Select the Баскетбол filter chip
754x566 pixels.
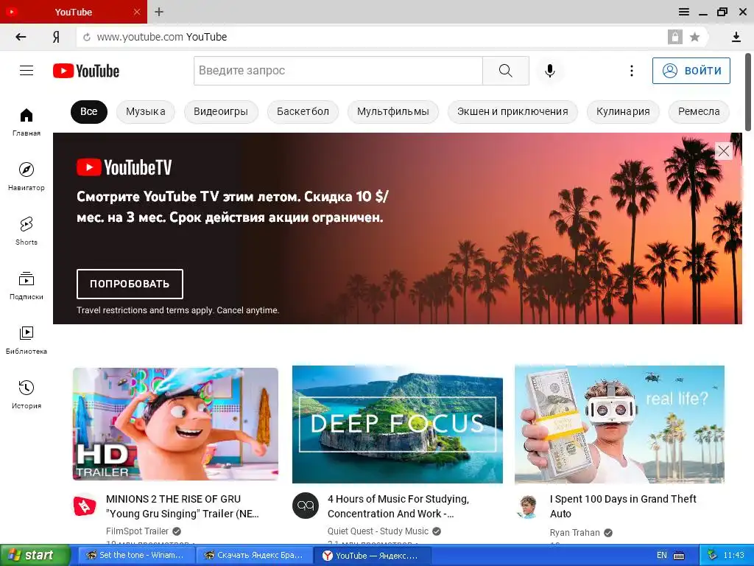tap(303, 112)
